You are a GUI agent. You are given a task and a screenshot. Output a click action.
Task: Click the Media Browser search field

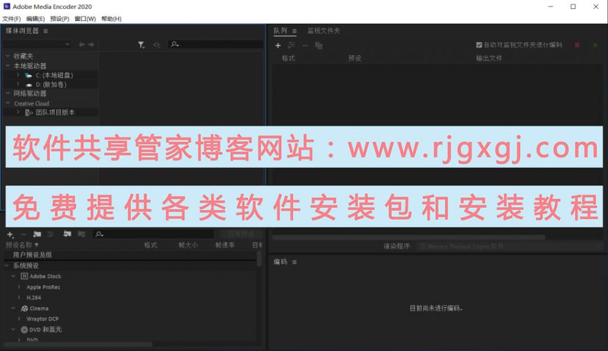point(216,44)
